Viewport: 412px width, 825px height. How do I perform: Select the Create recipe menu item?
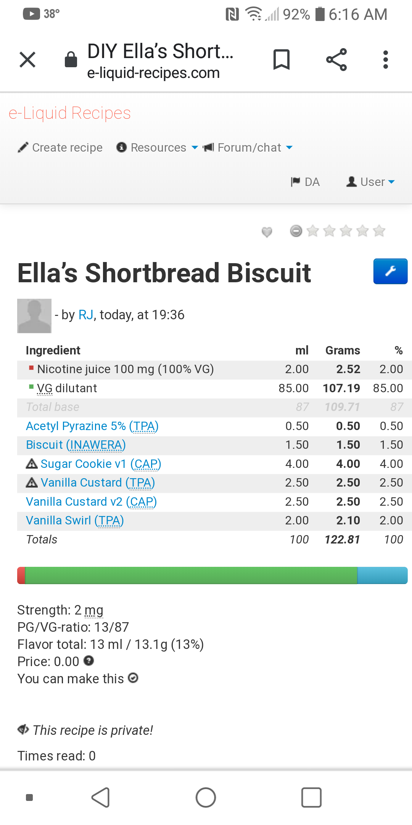pos(60,147)
